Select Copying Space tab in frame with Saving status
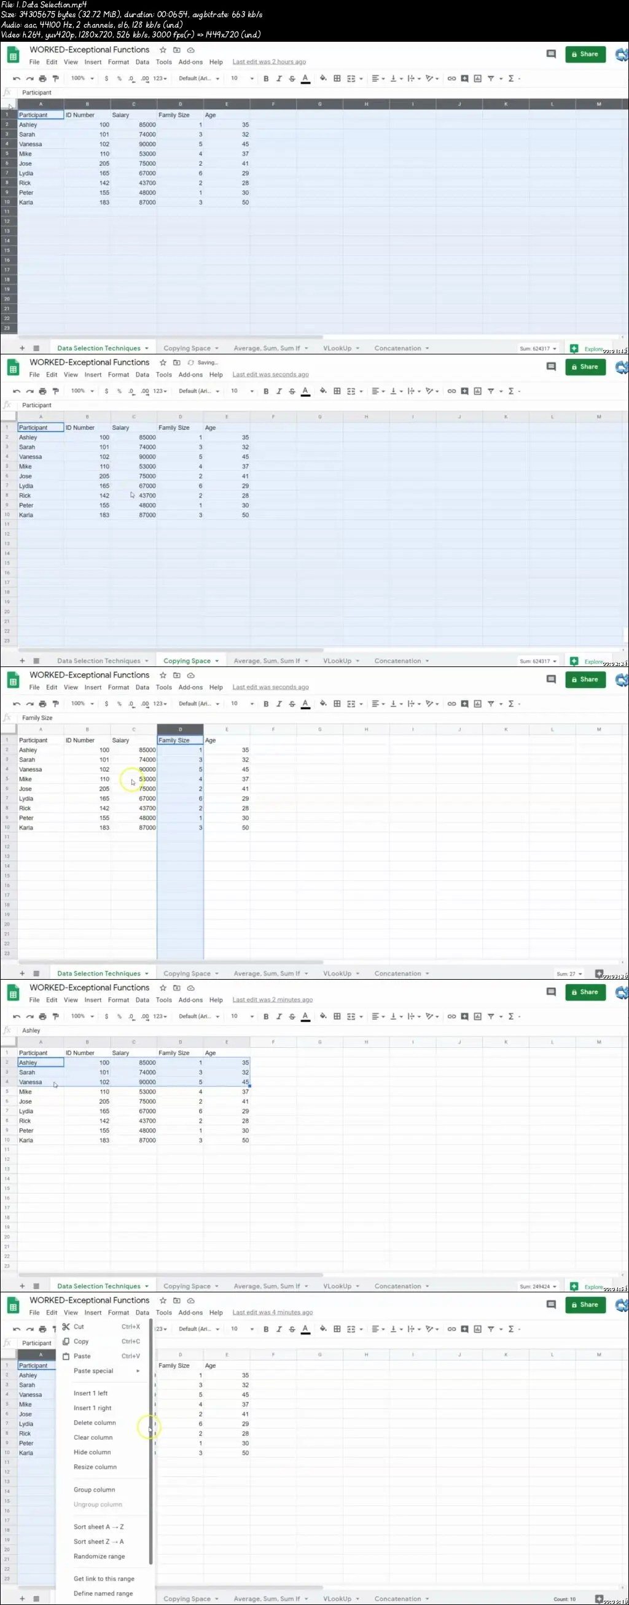The image size is (629, 1605). [x=190, y=661]
